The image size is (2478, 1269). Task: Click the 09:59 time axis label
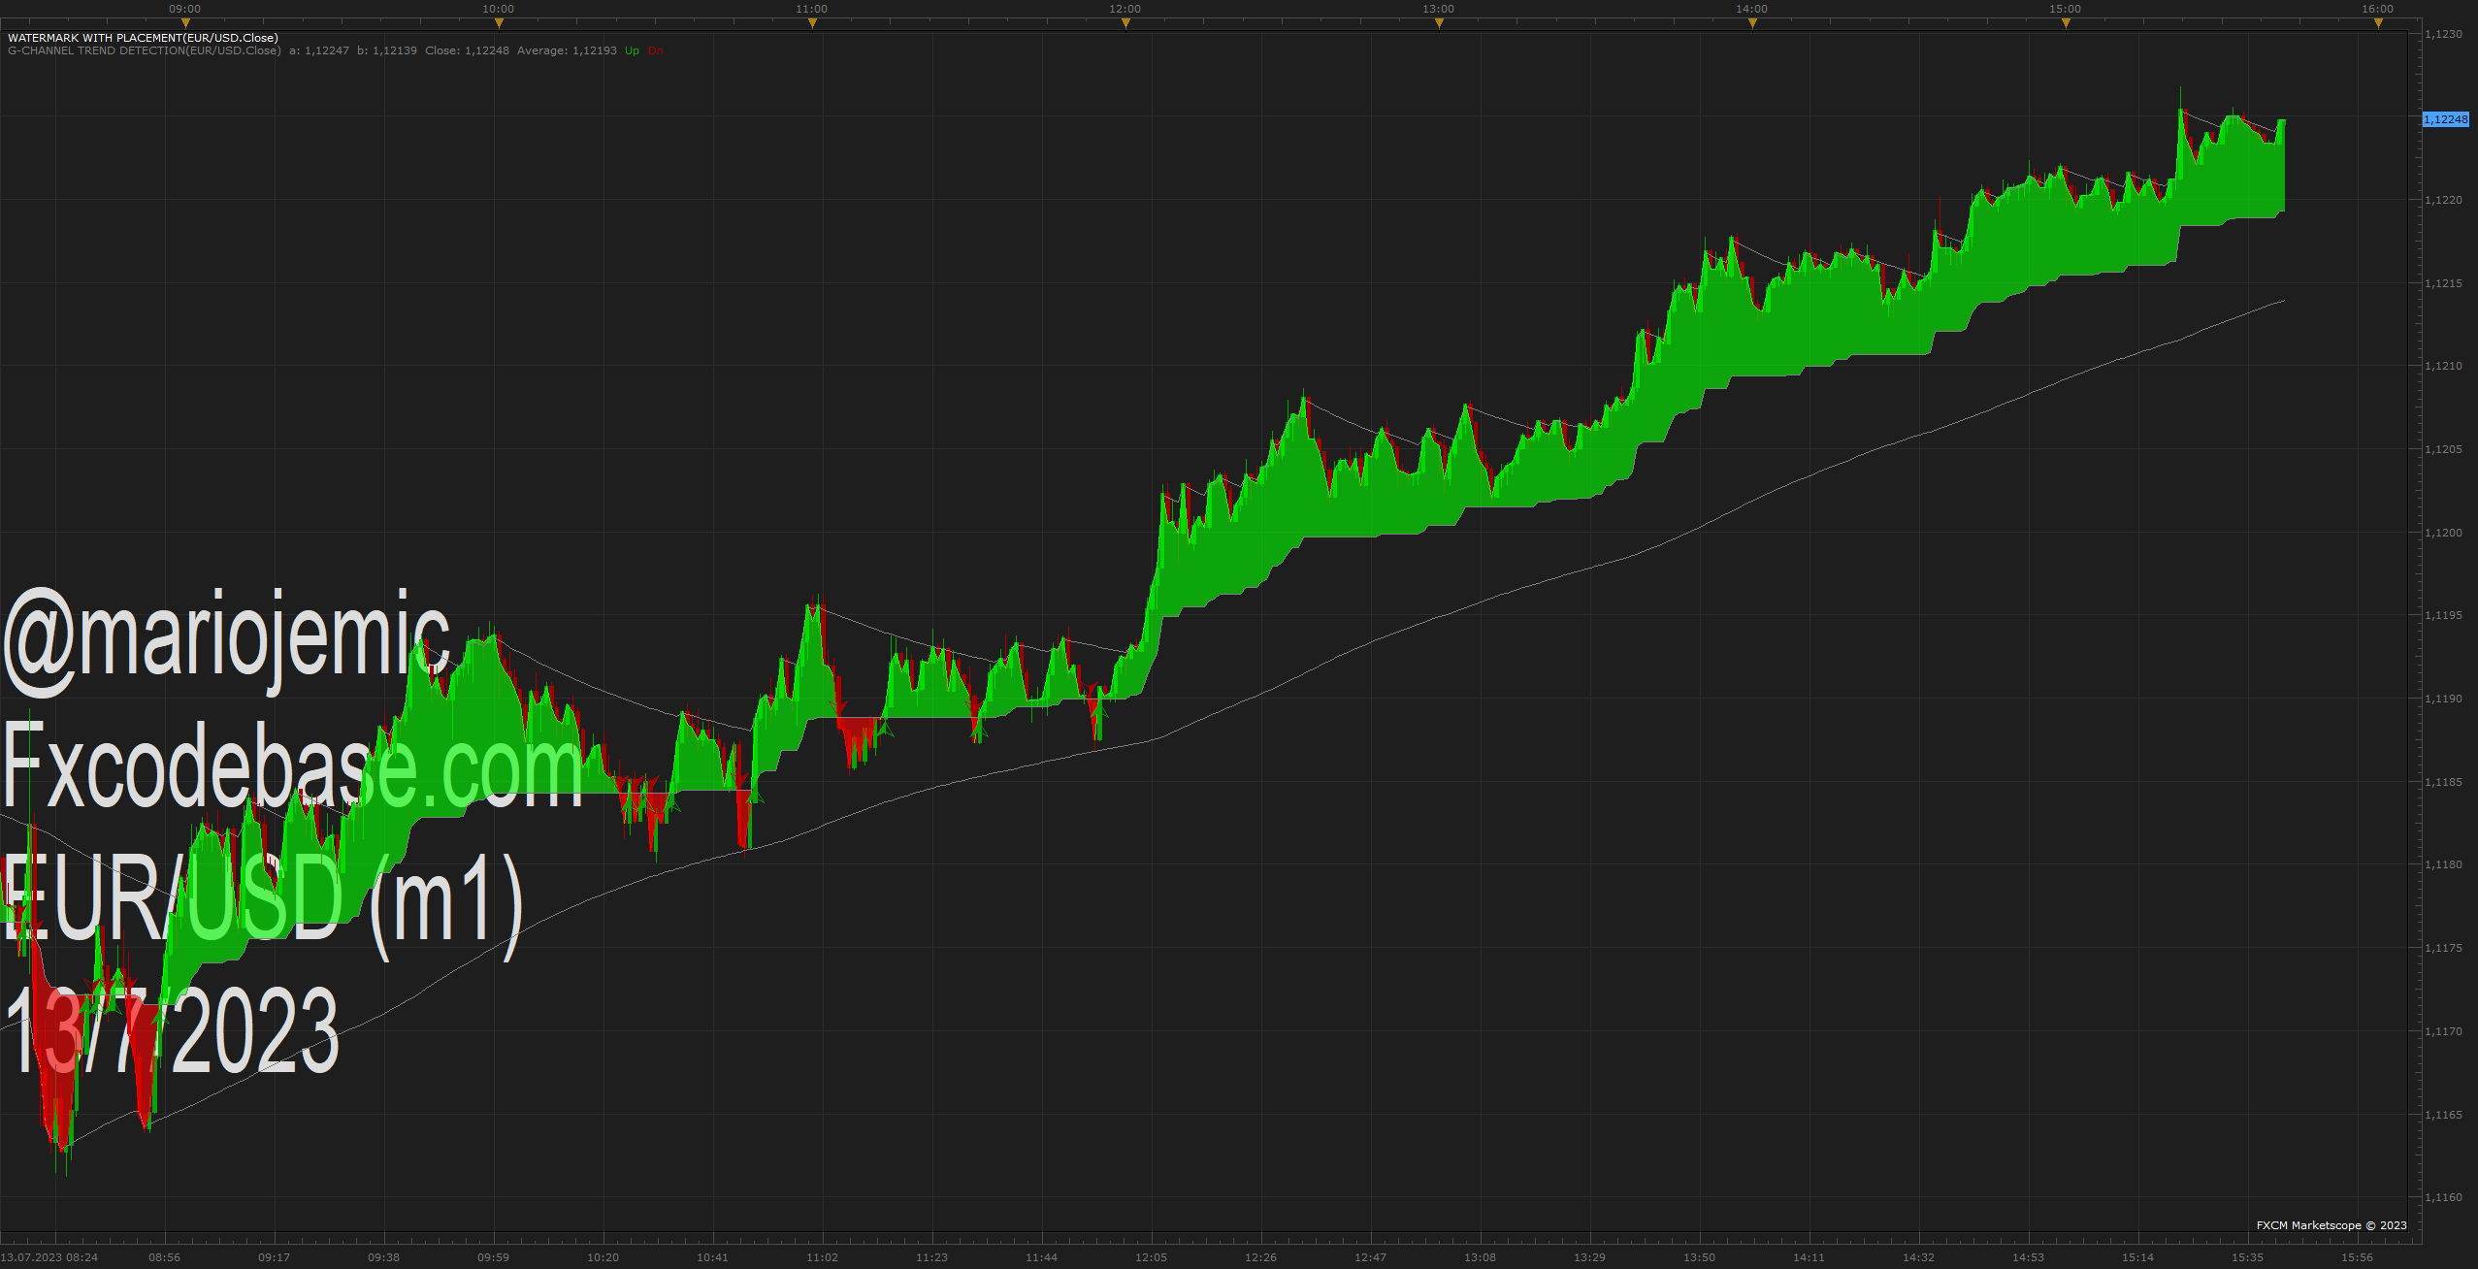[x=493, y=1257]
